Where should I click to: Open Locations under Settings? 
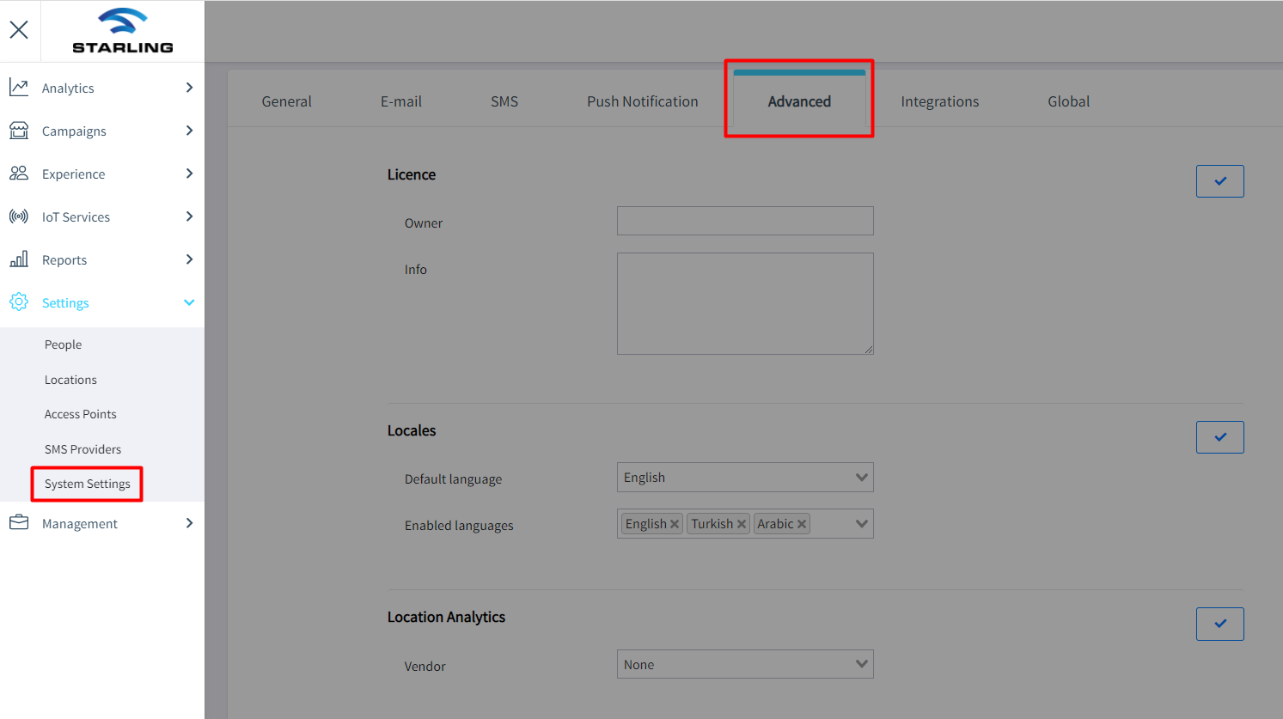[x=70, y=380]
